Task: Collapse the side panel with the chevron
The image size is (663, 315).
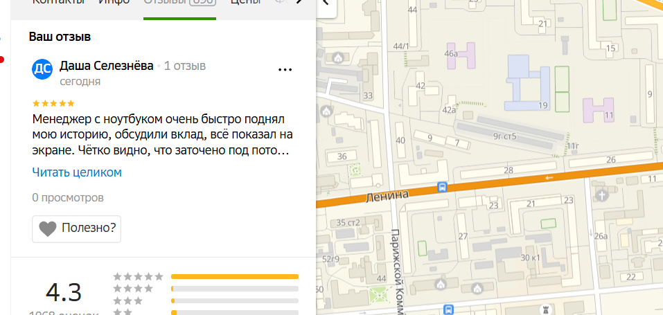Action: [326, 3]
